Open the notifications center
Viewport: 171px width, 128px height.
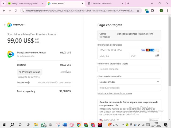(x=166, y=125)
